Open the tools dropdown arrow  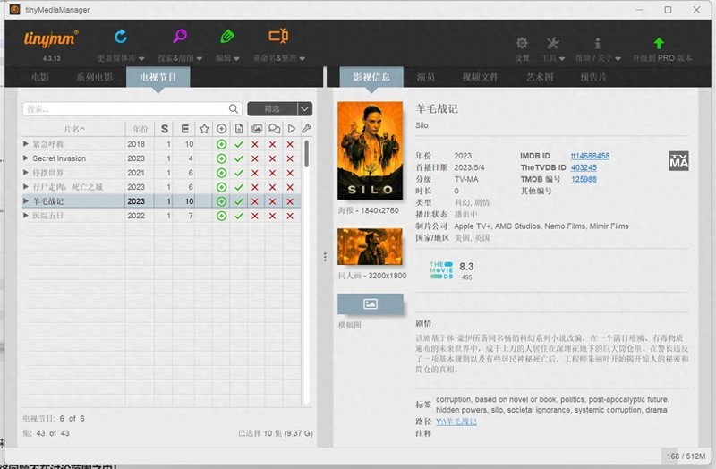562,58
